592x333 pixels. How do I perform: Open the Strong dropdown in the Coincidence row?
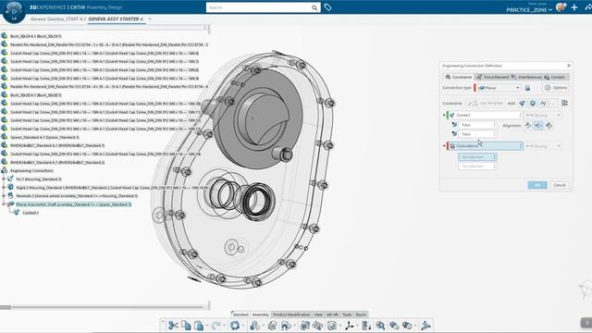pyautogui.click(x=543, y=146)
